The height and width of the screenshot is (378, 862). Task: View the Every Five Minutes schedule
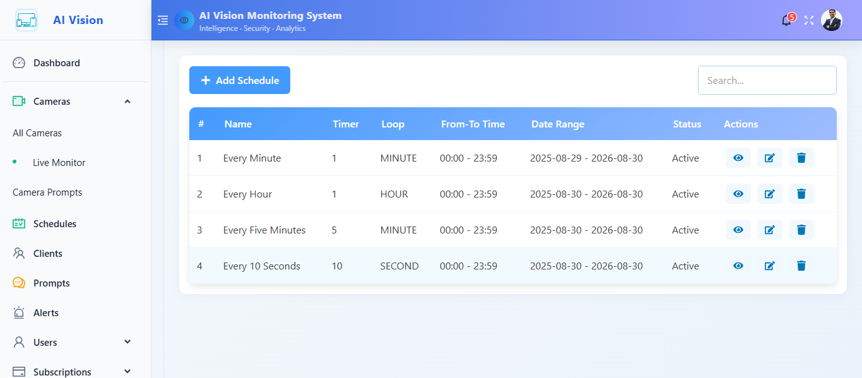click(738, 230)
